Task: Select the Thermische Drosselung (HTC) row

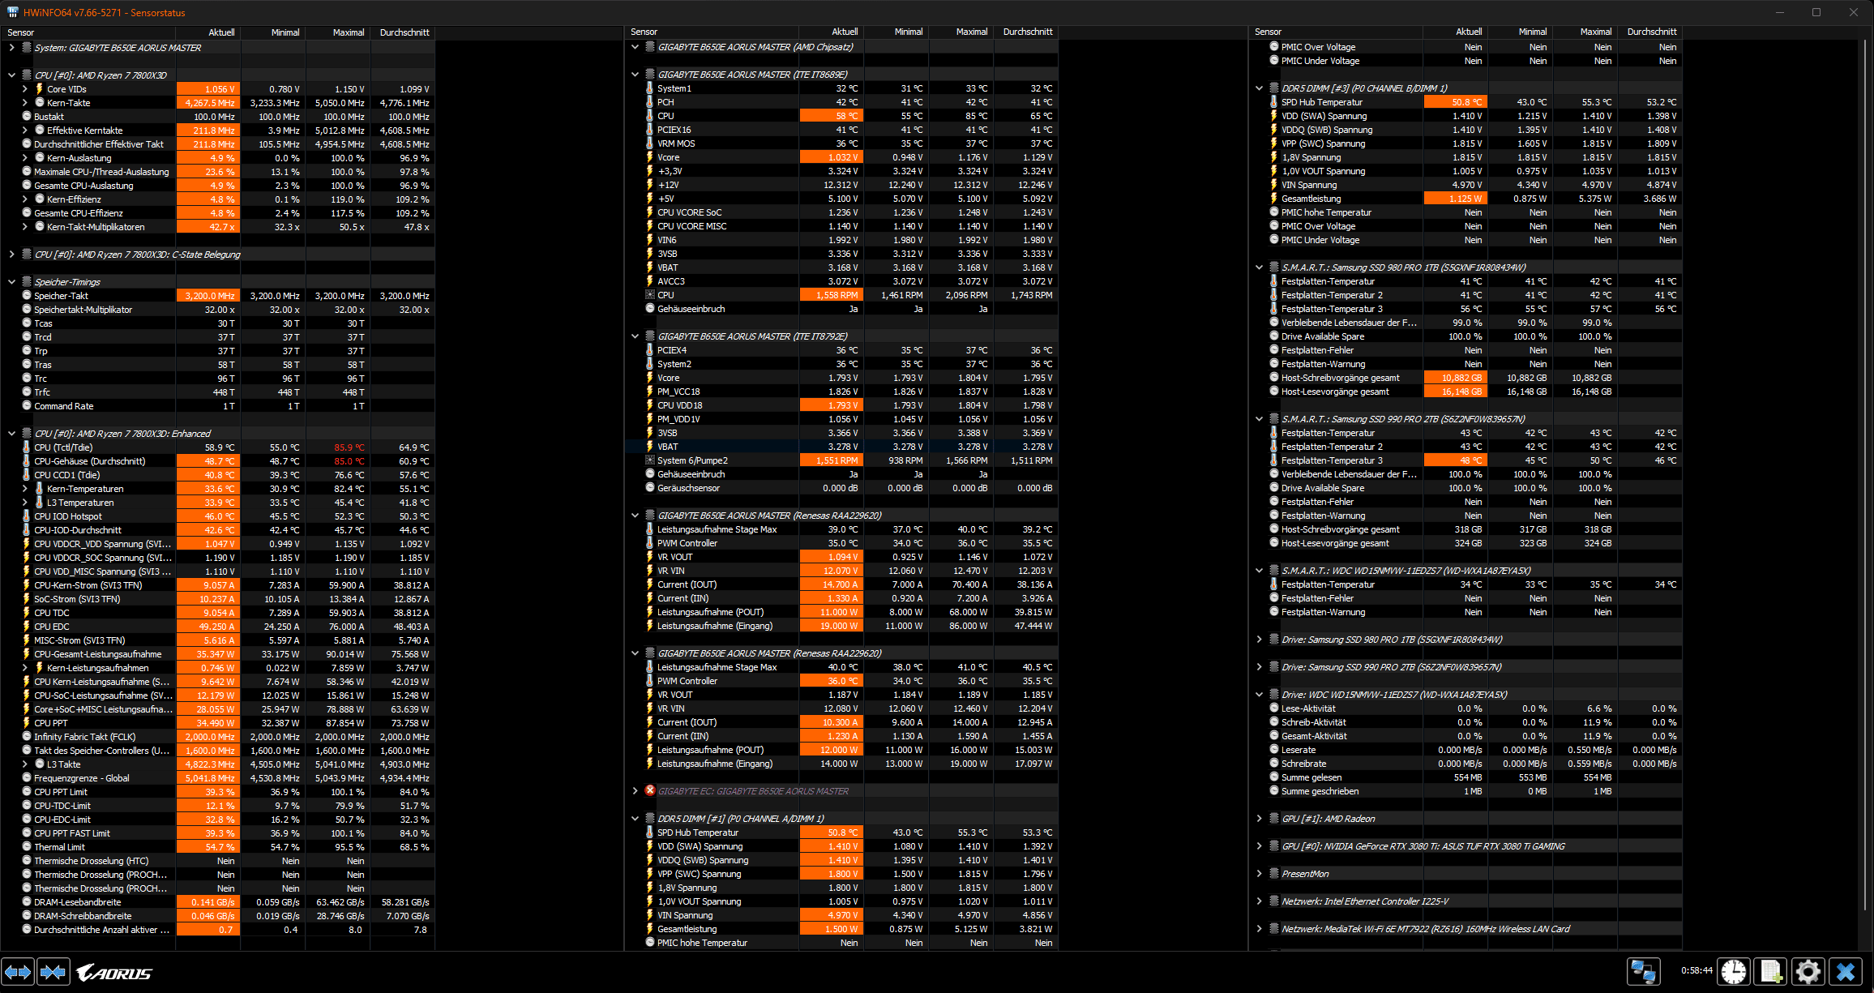Action: 219,861
